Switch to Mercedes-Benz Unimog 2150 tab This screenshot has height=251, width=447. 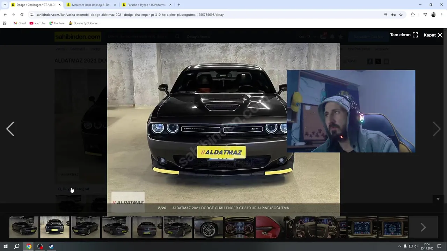pyautogui.click(x=90, y=5)
